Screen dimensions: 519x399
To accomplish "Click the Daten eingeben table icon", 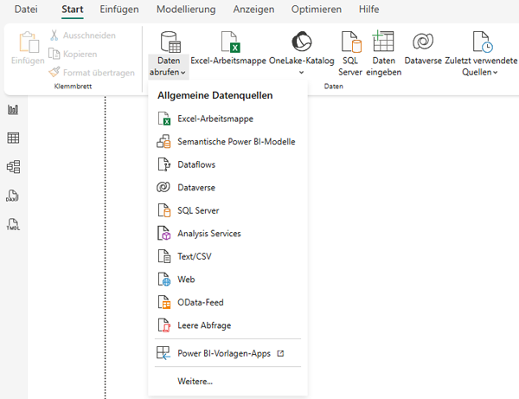I will (382, 42).
